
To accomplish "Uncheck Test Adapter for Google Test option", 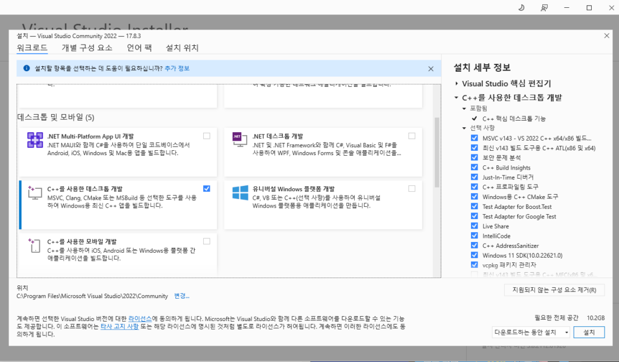I will click(474, 216).
